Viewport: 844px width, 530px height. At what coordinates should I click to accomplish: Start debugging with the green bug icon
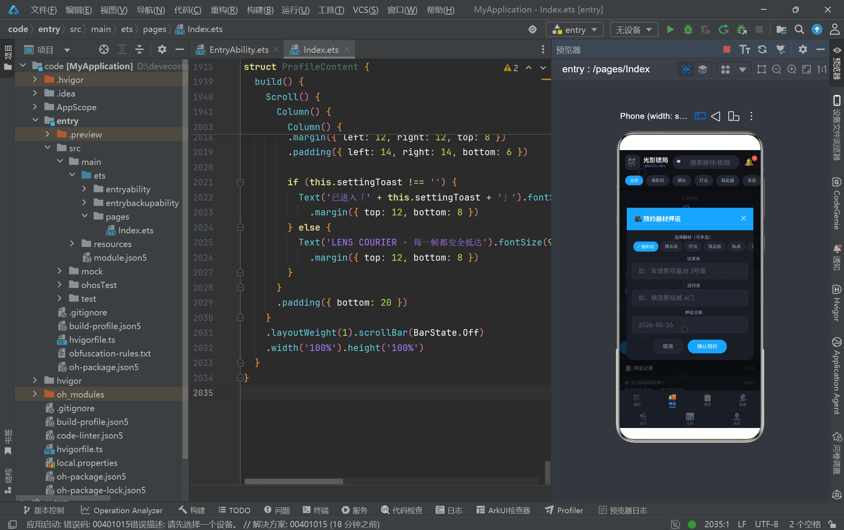[688, 29]
